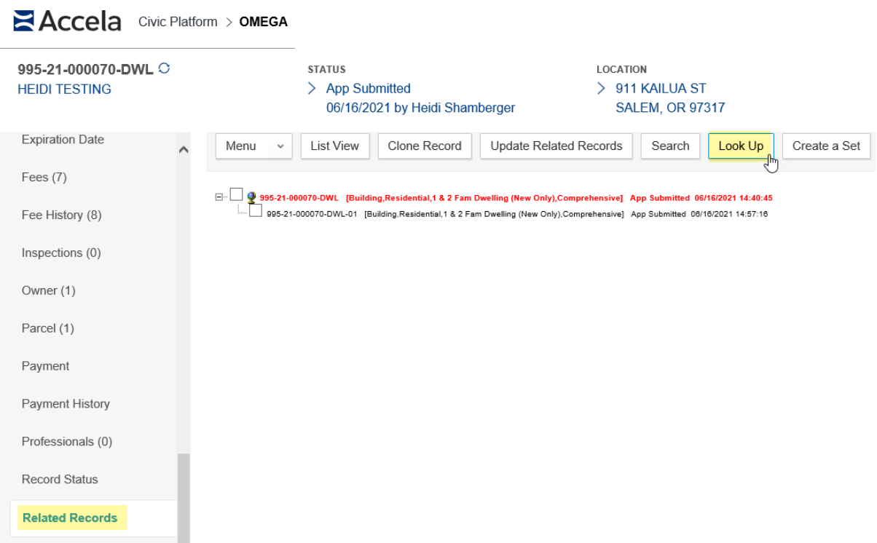Open the Menu dropdown arrow

(280, 146)
